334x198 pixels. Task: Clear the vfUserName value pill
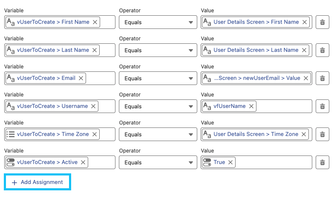pos(251,106)
